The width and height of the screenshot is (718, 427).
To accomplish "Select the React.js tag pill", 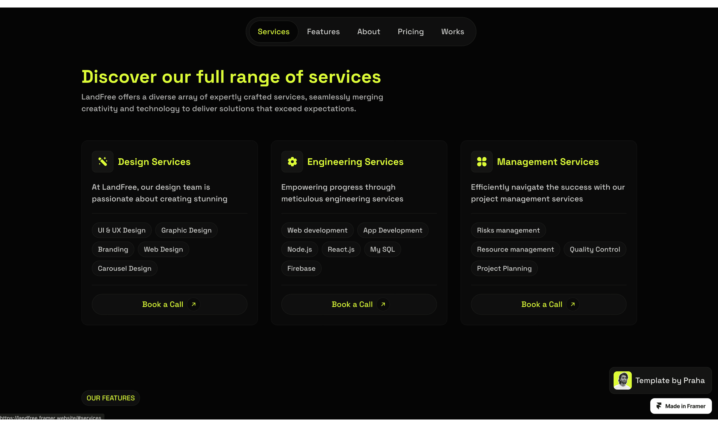I will 341,250.
